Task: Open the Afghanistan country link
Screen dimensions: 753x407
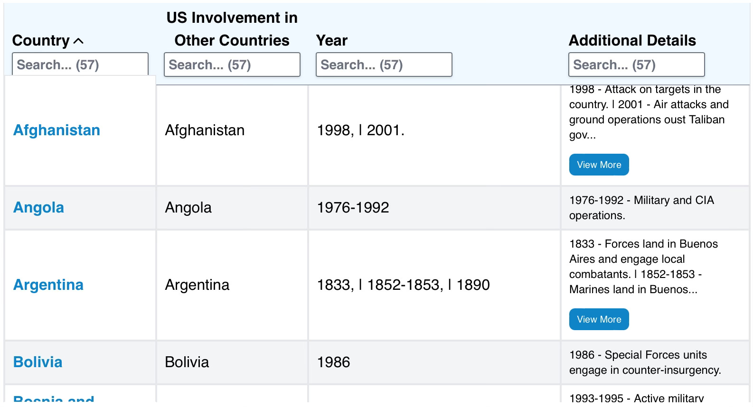Action: pos(56,130)
